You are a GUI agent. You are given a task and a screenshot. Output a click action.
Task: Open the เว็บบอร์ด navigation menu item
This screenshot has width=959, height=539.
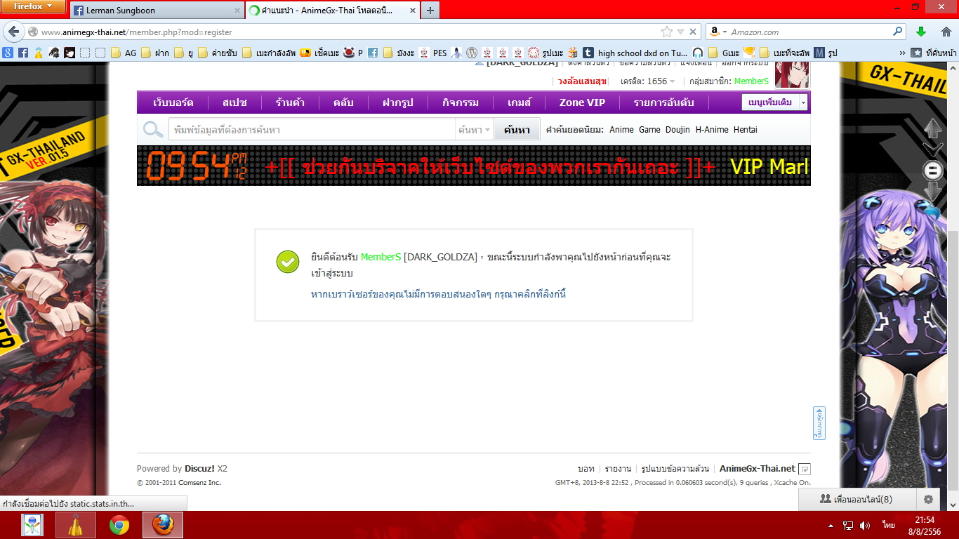(x=173, y=102)
